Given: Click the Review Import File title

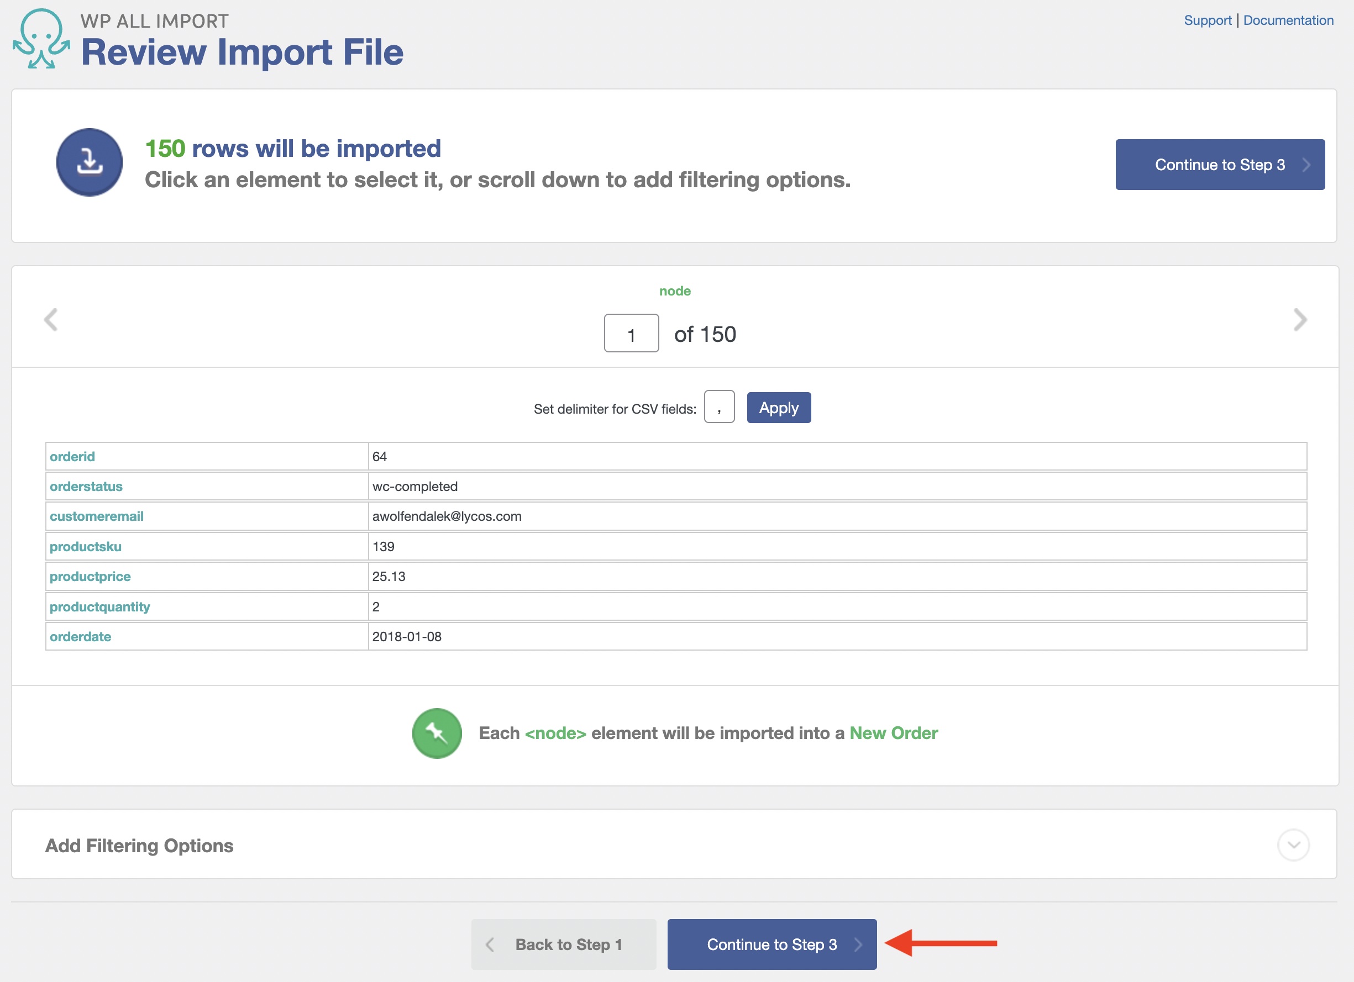Looking at the screenshot, I should point(243,52).
